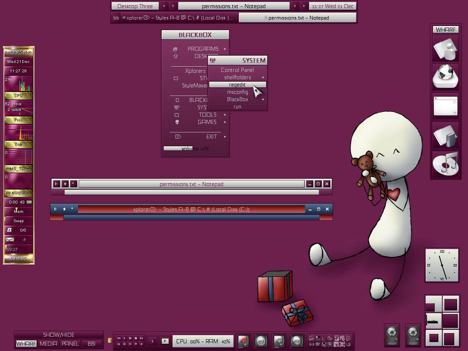Open Control Panel from SYSTEM menu
The width and height of the screenshot is (468, 351).
(238, 70)
